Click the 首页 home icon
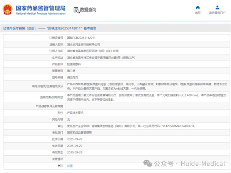The width and height of the screenshot is (231, 173). coord(198,7)
